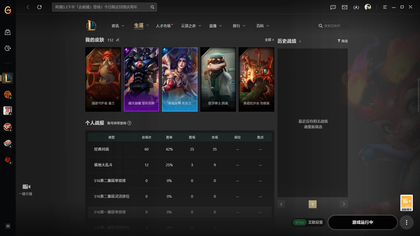The width and height of the screenshot is (420, 236).
Task: Start one-click streaming camera icon
Action: (26, 187)
